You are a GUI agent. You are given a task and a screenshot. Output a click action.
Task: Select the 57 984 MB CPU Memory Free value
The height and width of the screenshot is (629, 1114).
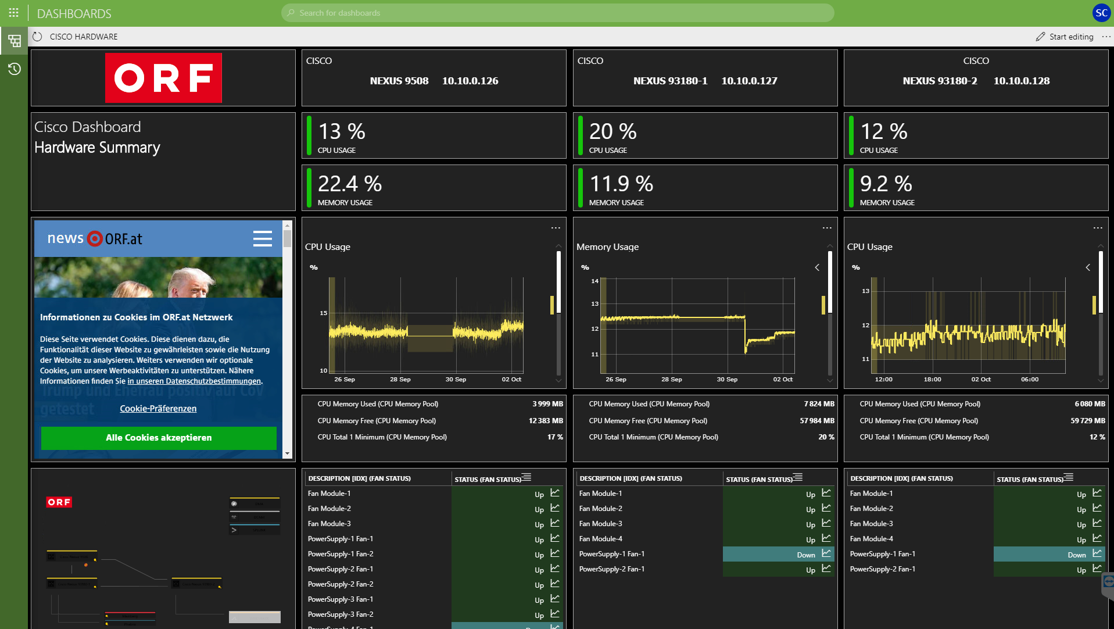[x=816, y=420]
